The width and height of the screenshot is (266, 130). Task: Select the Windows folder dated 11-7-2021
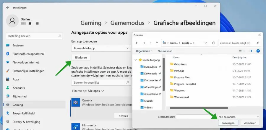[177, 91]
